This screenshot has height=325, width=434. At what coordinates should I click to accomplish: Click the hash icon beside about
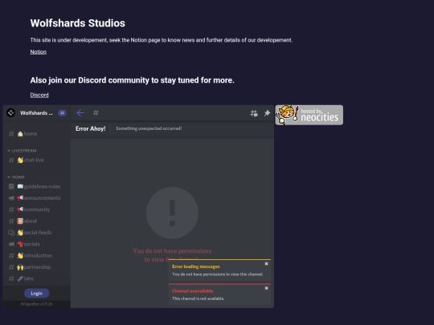coord(11,221)
